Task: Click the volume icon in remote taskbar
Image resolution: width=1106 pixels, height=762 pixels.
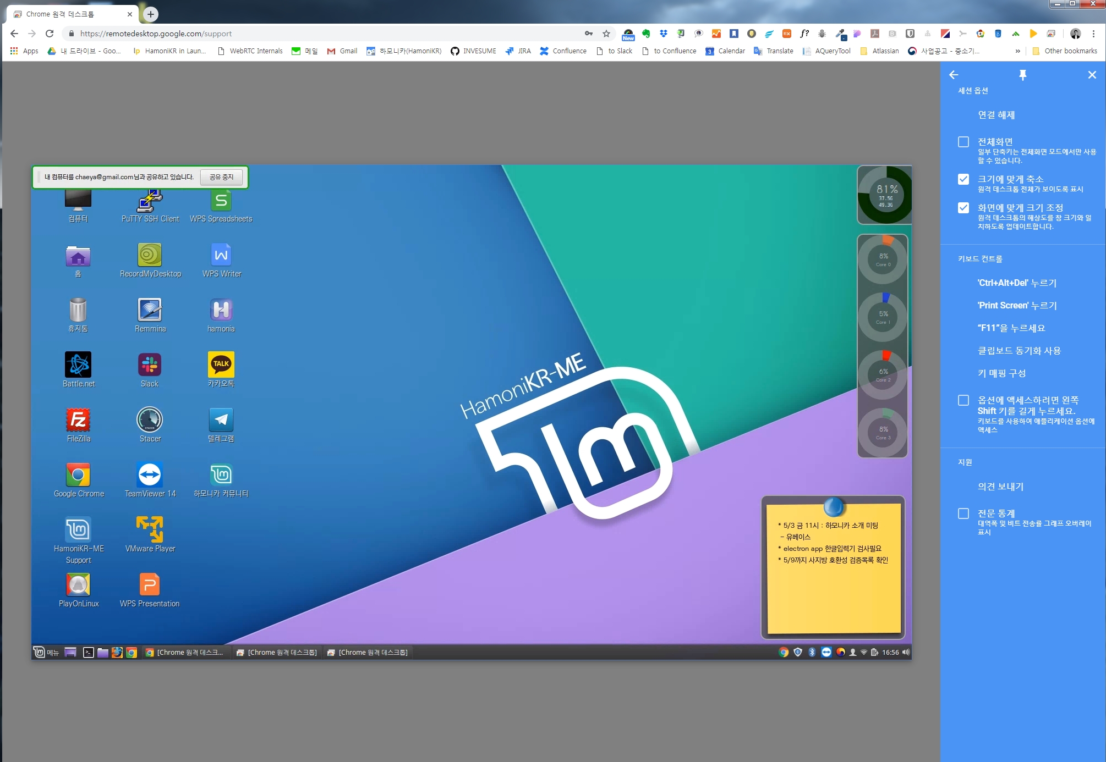Action: click(x=906, y=652)
